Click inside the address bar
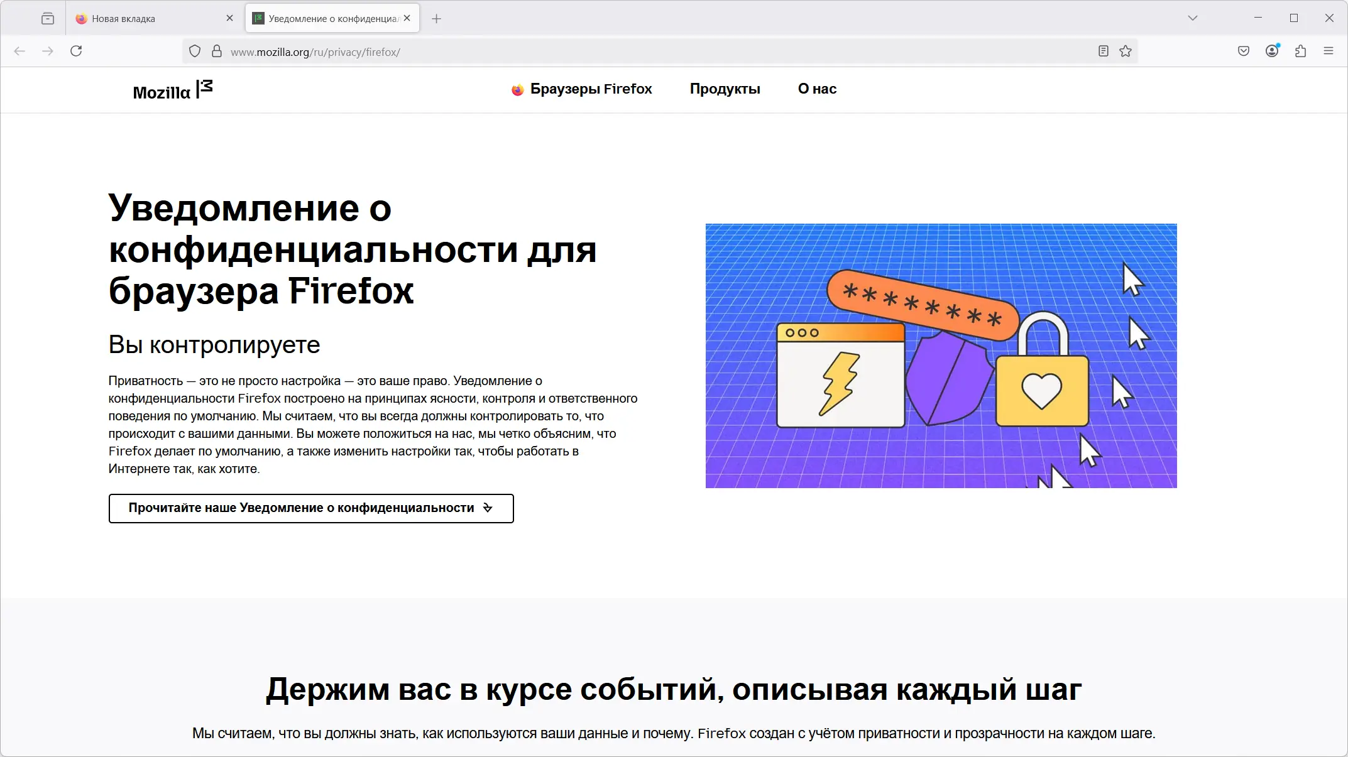 (628, 51)
